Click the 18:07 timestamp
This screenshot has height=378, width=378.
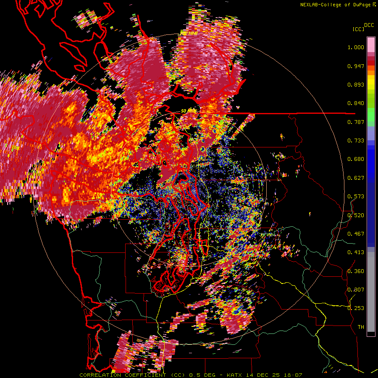293,375
